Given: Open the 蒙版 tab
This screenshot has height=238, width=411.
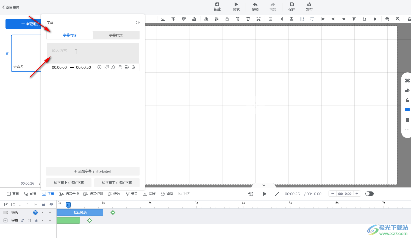Looking at the screenshot, I should coord(149,194).
